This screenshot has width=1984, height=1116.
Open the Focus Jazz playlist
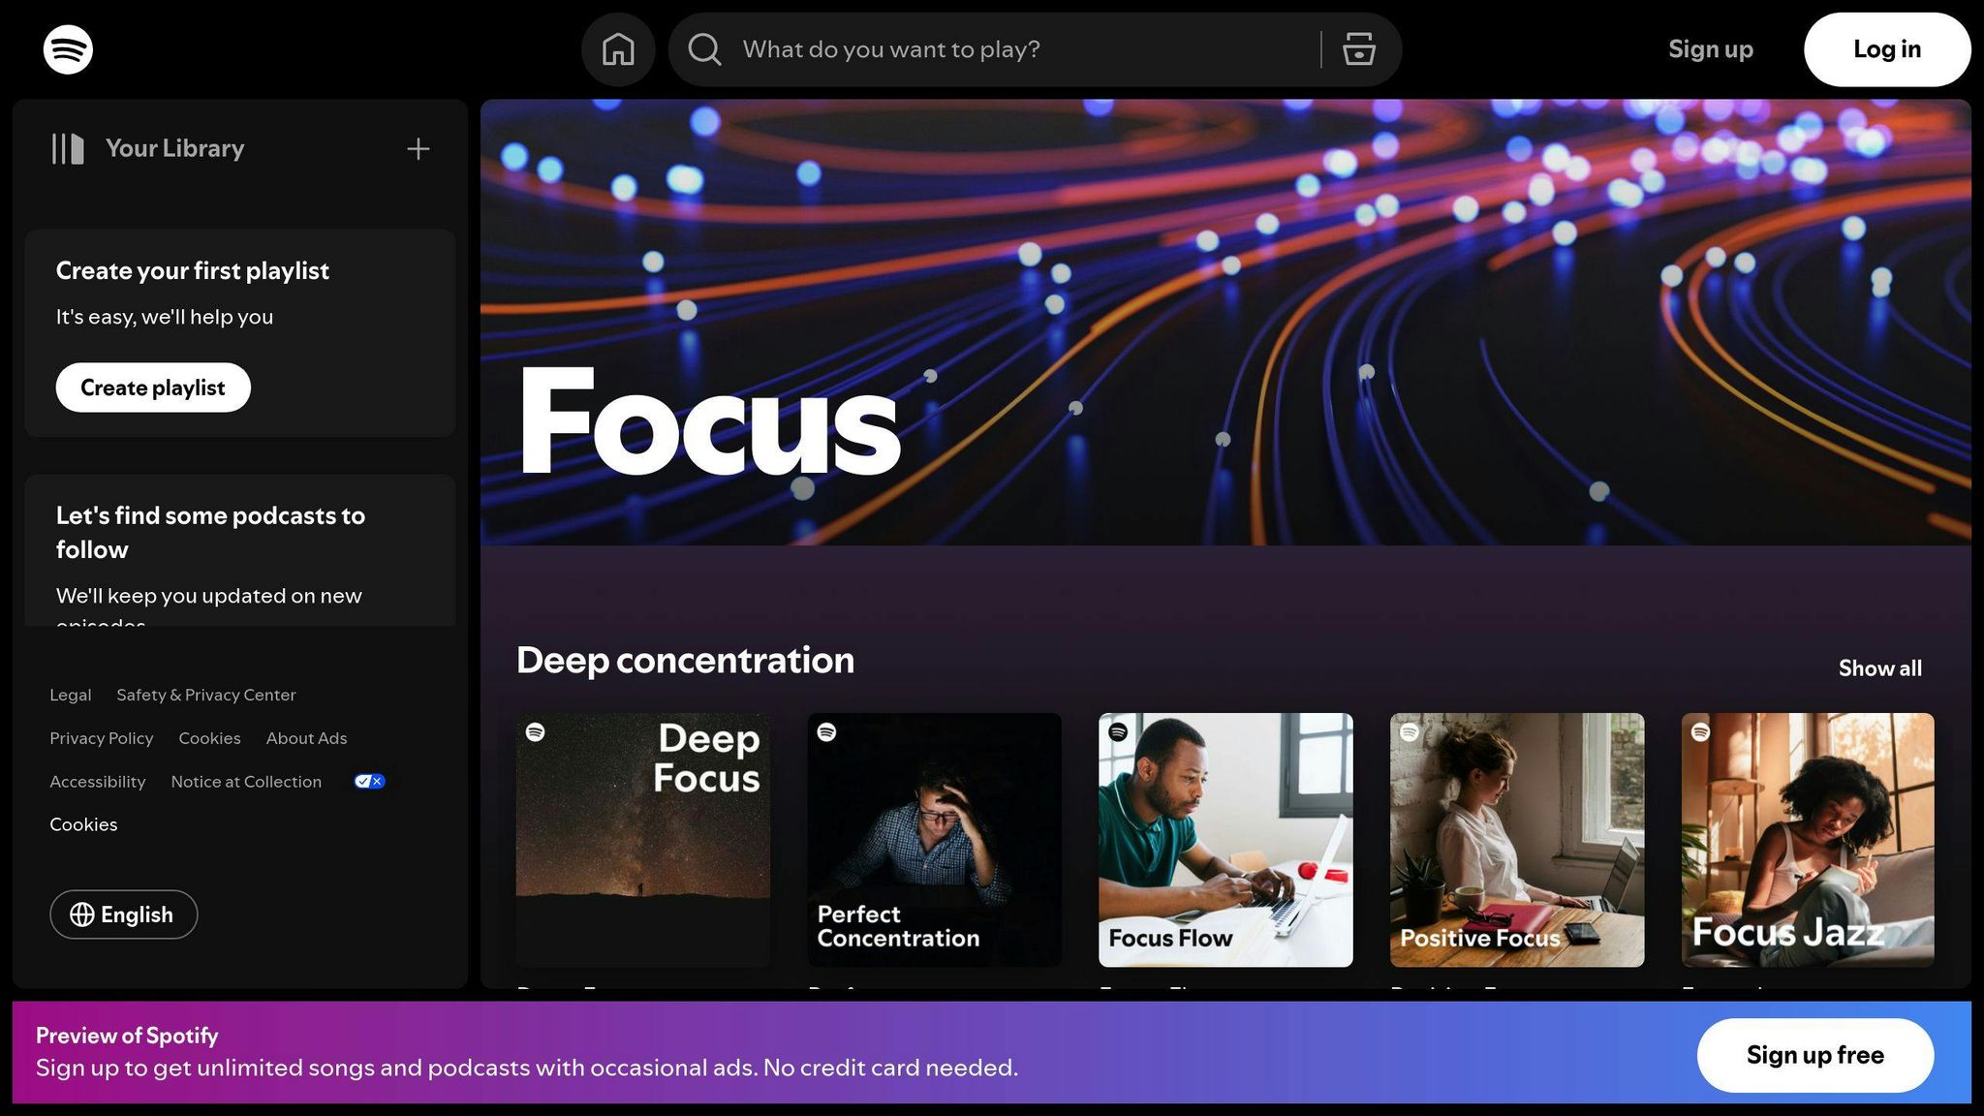1807,839
